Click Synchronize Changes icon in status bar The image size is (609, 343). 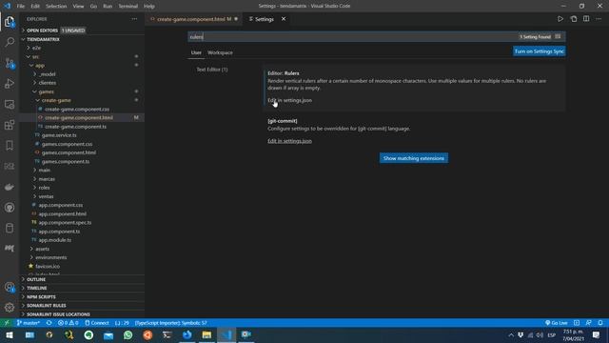49,323
